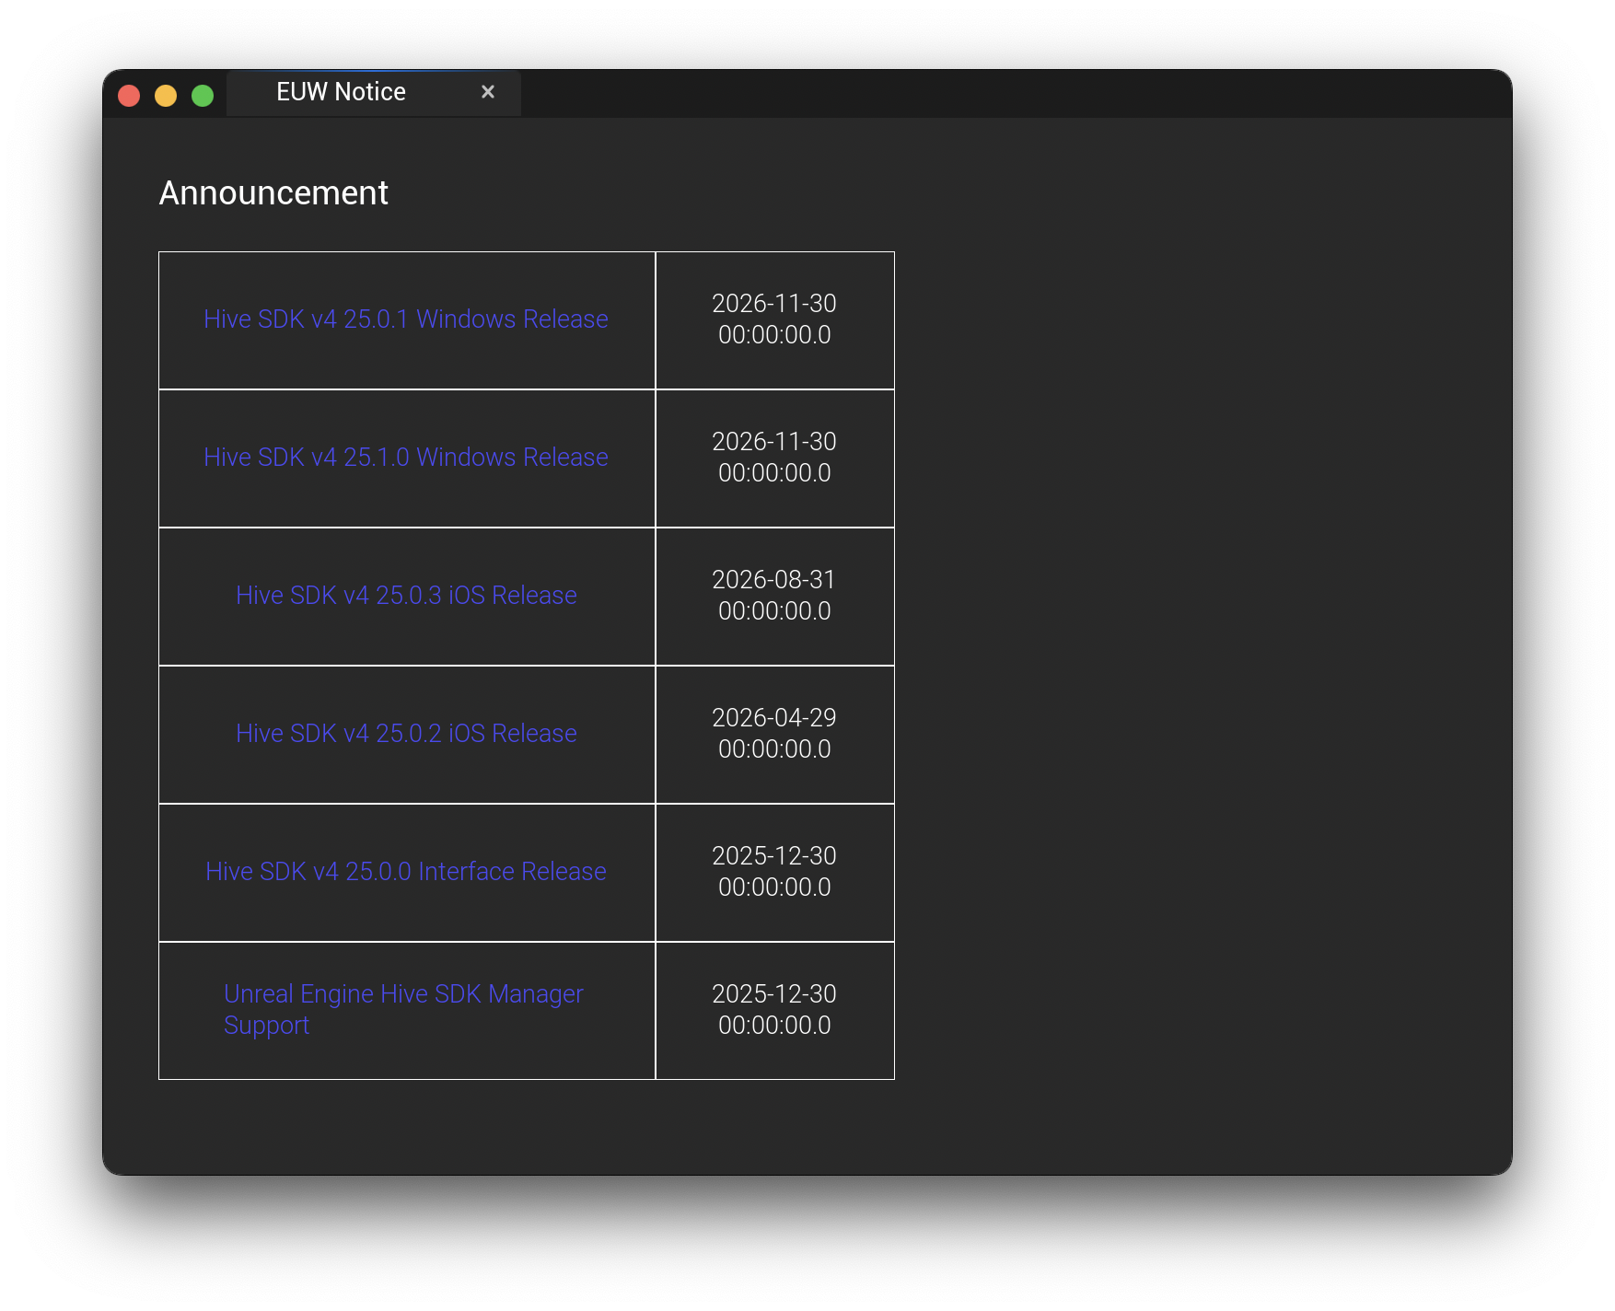The width and height of the screenshot is (1615, 1311).
Task: Open the Hive SDK v4 25.0.3 iOS Release link
Action: click(x=406, y=596)
